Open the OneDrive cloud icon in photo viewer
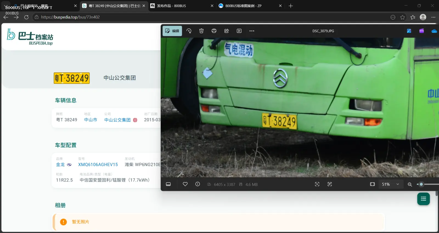 (434, 31)
